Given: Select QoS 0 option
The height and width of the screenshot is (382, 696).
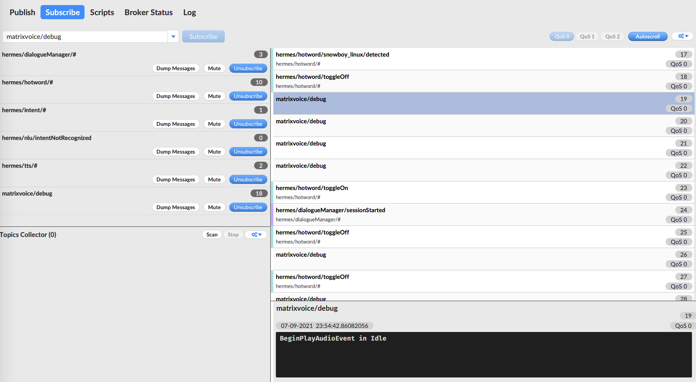Looking at the screenshot, I should coord(561,36).
